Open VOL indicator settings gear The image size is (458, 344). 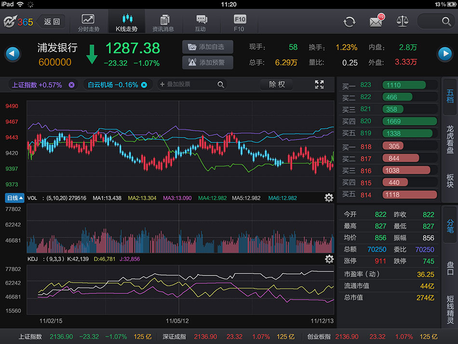pyautogui.click(x=329, y=198)
